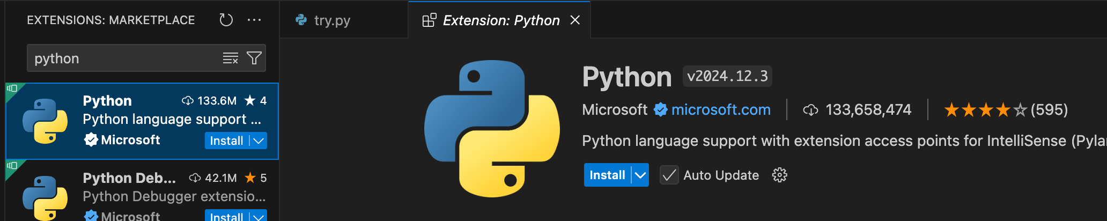Close the Extension: Python tab
The width and height of the screenshot is (1107, 221).
pos(575,20)
